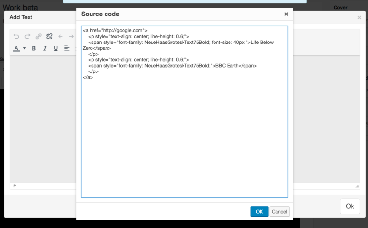Screen dimensions: 368x228
Task: Apply the text color 'A' button
Action: coord(16,48)
